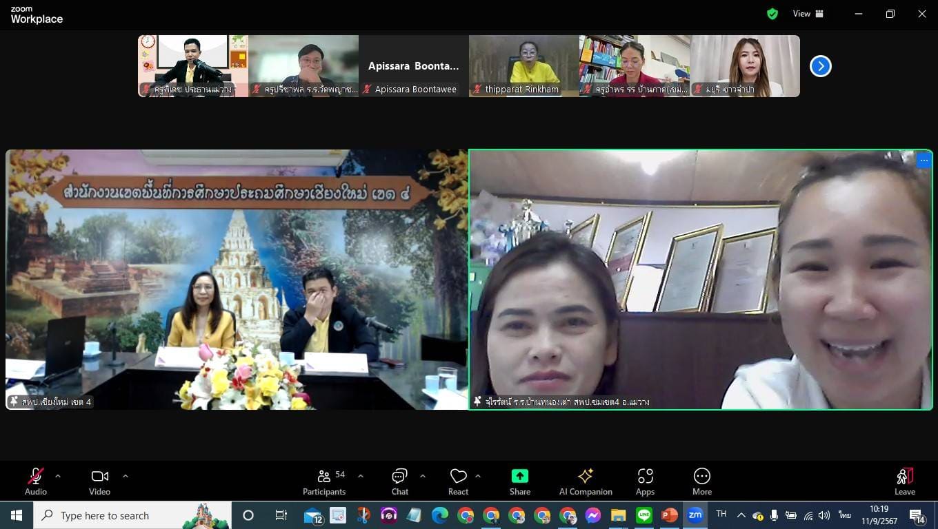Screen dimensions: 938x529
Task: Open the three-dot menu on the active speaker video
Action: [x=924, y=160]
